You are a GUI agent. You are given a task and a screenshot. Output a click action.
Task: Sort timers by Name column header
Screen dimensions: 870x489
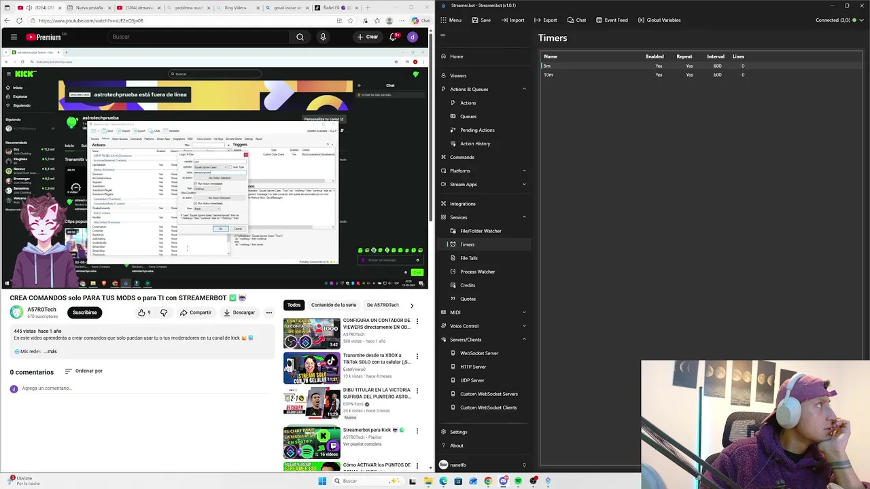click(551, 56)
